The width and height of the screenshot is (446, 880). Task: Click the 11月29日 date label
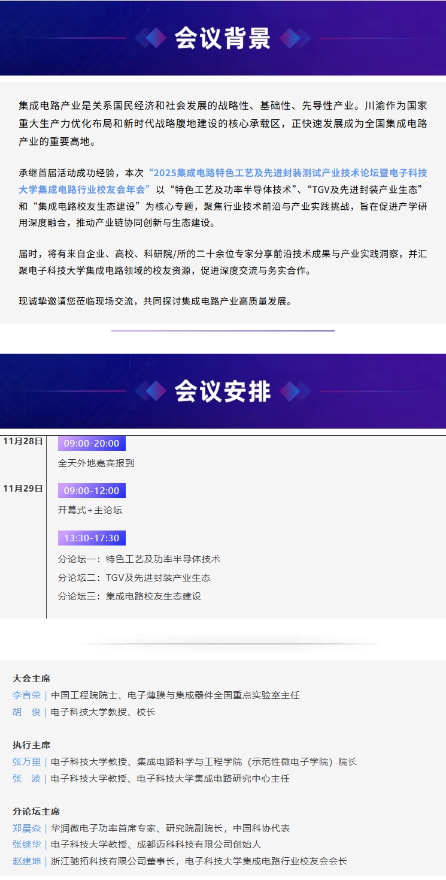click(23, 489)
